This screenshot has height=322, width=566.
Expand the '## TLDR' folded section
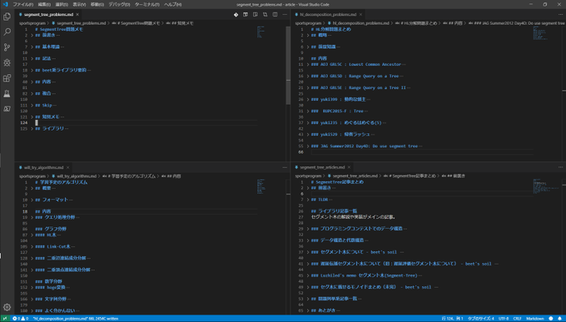[307, 200]
